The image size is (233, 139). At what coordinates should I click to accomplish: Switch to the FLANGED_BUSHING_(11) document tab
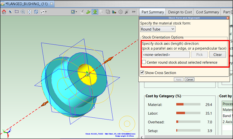pos(26,4)
